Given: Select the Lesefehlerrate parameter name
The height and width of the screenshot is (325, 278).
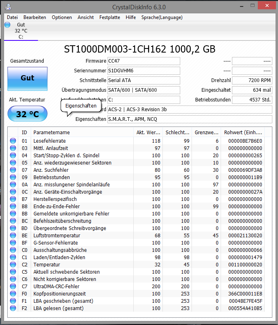Looking at the screenshot, I should 50,141.
